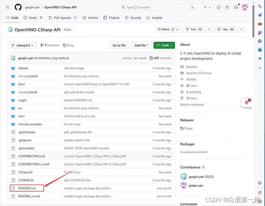Screen dimensions: 265x206
Task: View the 1 tag link
Action: pos(68,45)
